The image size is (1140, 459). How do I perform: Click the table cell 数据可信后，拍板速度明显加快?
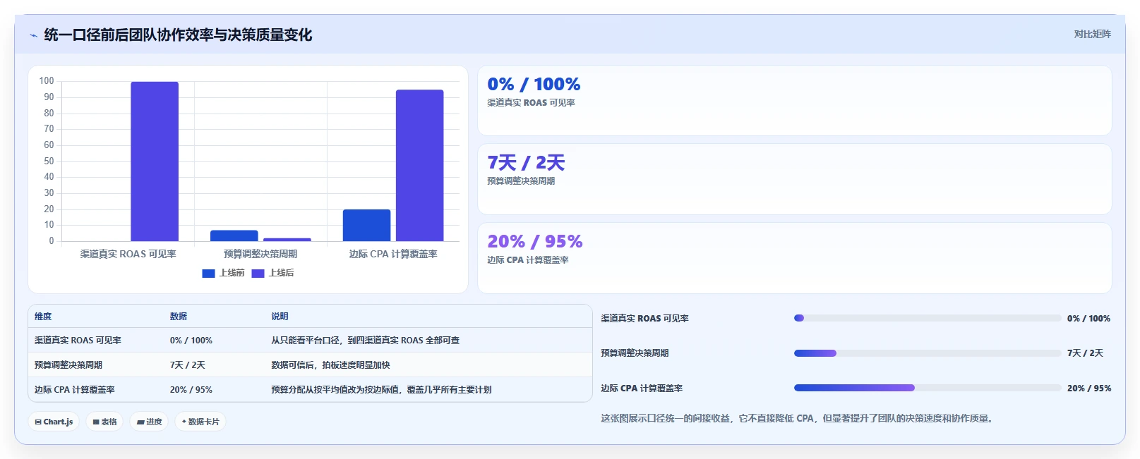click(330, 365)
